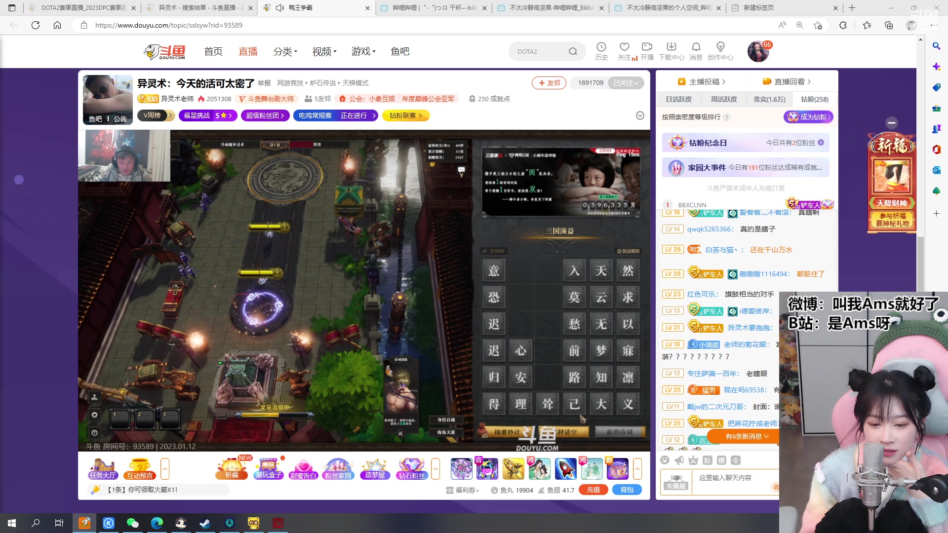Open Windows Start menu
948x533 pixels.
[x=12, y=523]
